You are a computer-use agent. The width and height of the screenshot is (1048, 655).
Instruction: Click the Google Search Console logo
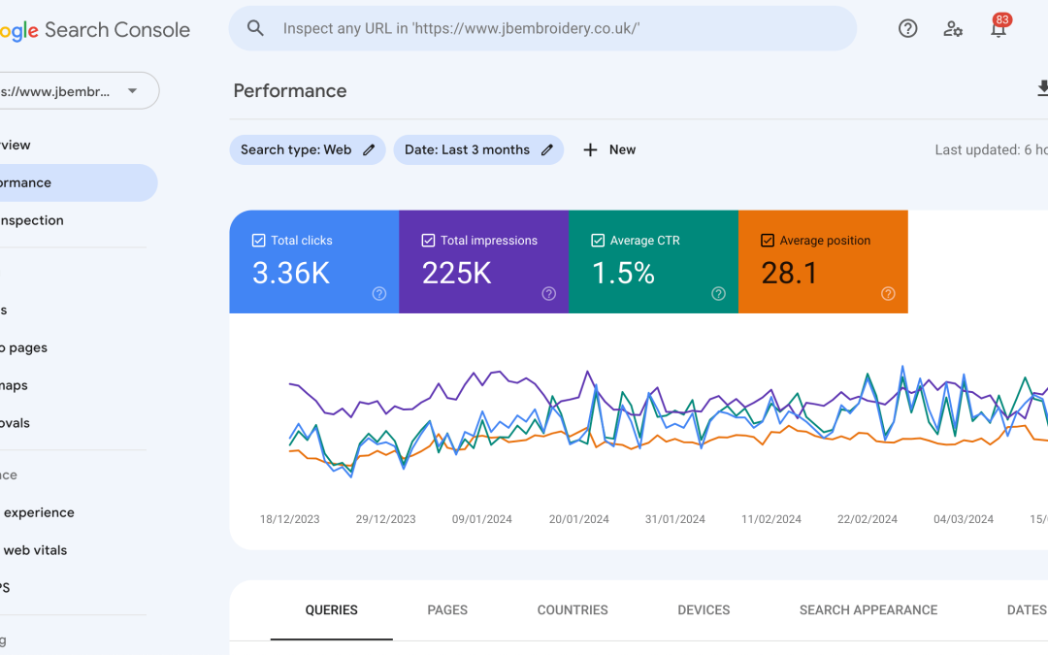point(95,30)
